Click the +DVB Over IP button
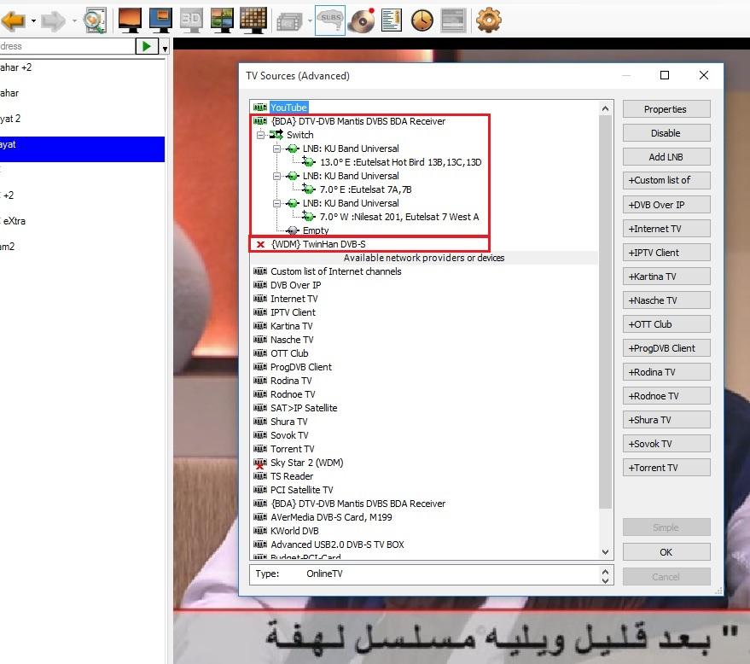The image size is (750, 664). (666, 205)
